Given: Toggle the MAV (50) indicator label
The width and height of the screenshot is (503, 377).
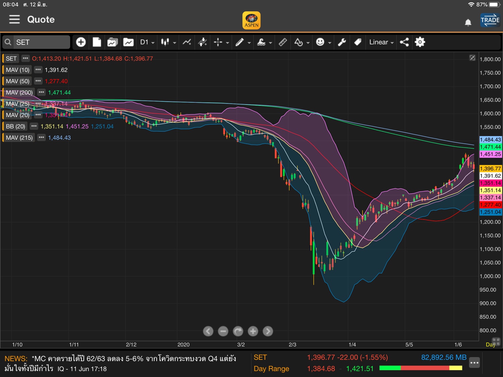Looking at the screenshot, I should click(x=17, y=81).
